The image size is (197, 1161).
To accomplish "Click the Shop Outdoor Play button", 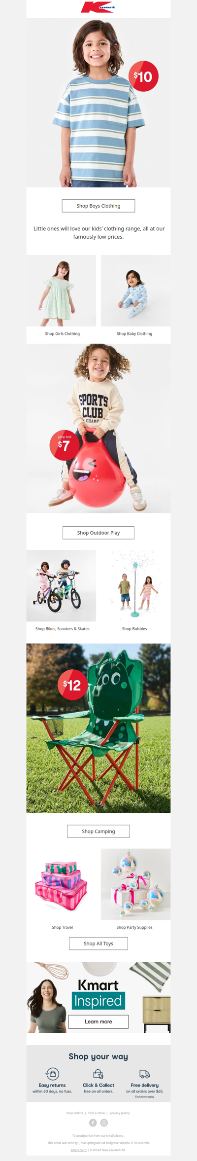I will (98, 533).
